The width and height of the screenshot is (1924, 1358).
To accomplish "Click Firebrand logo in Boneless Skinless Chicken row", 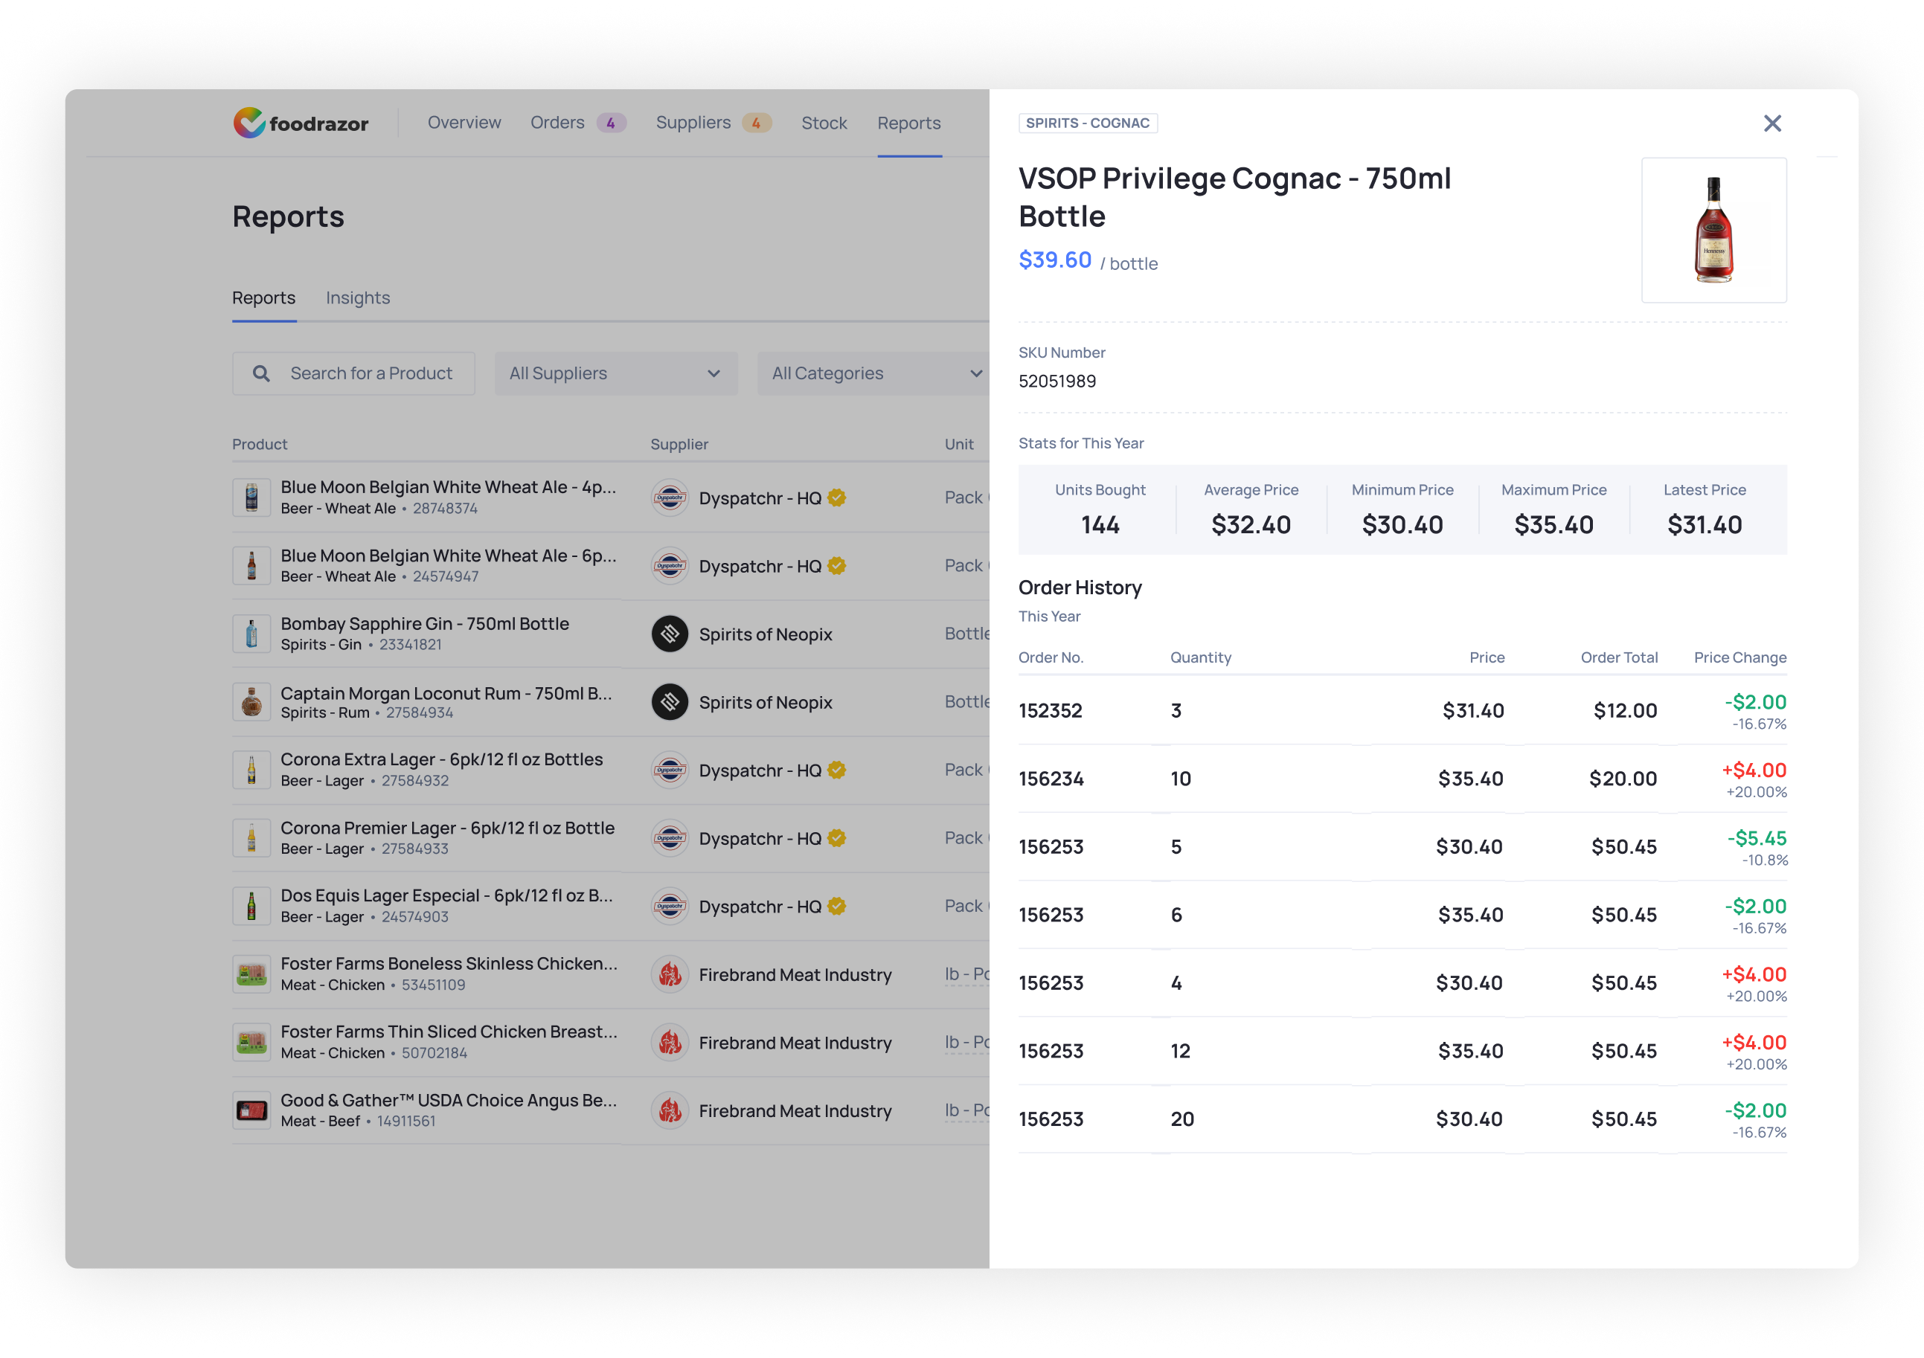I will [x=670, y=974].
